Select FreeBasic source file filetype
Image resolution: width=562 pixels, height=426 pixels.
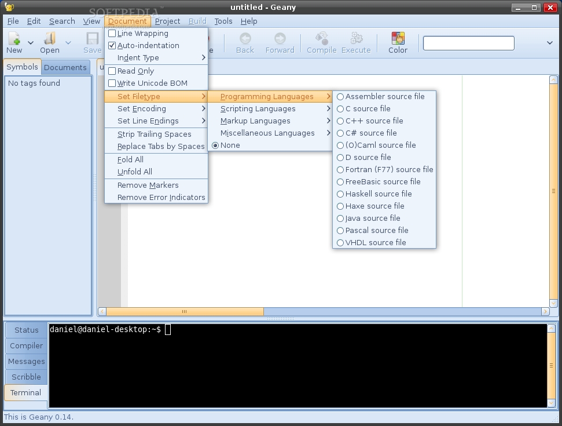[384, 182]
